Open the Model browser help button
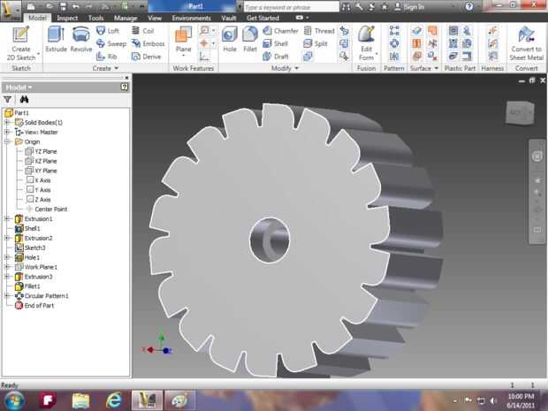 [125, 87]
